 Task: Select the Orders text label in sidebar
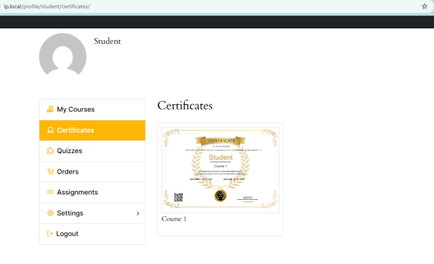pyautogui.click(x=68, y=172)
